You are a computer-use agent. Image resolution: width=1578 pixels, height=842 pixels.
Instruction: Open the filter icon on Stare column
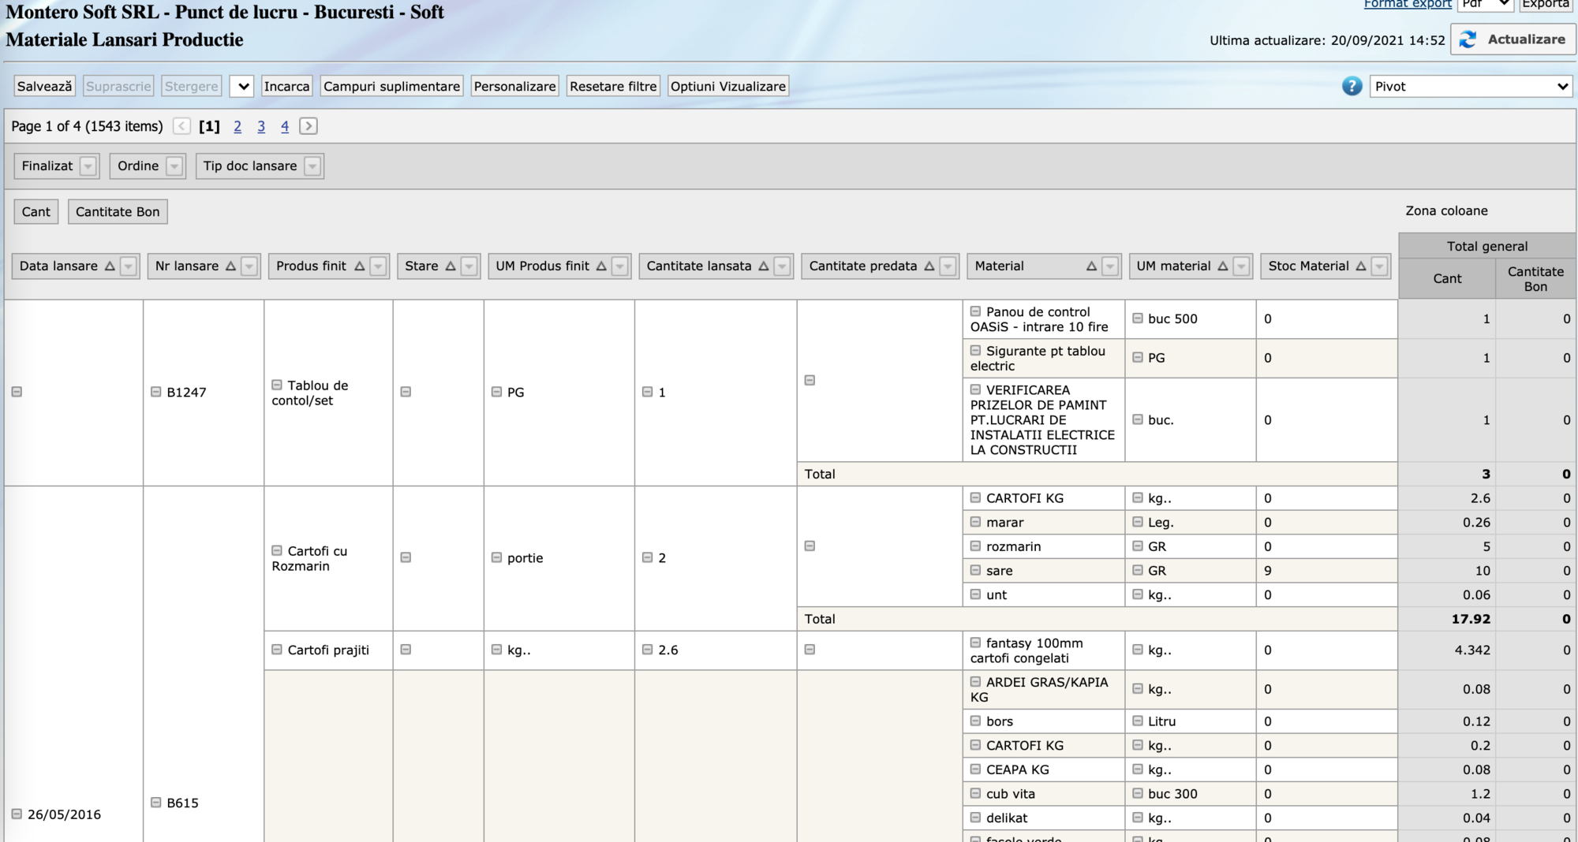click(x=469, y=266)
